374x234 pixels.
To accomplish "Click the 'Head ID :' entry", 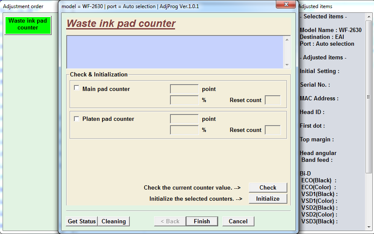I will (x=312, y=112).
